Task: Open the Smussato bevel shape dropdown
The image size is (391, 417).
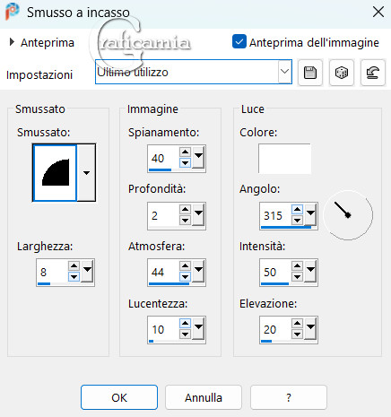Action: pyautogui.click(x=86, y=173)
